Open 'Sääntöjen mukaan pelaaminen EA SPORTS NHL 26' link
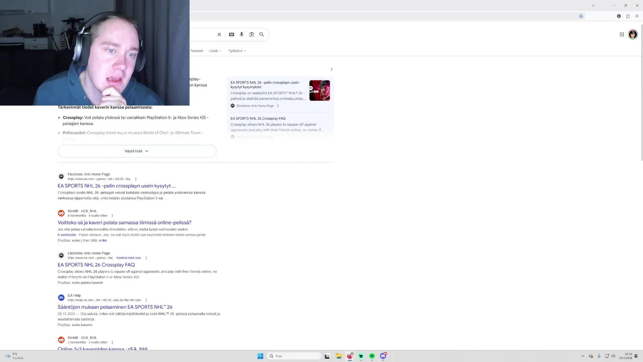The image size is (643, 362). tap(115, 307)
